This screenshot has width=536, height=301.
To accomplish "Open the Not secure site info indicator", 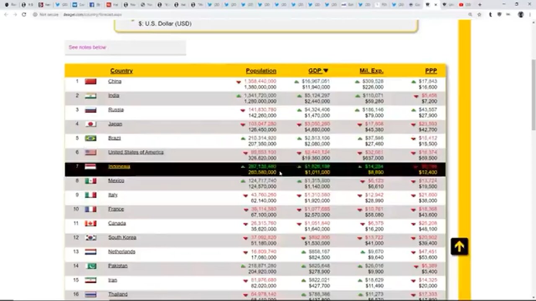I will point(46,14).
